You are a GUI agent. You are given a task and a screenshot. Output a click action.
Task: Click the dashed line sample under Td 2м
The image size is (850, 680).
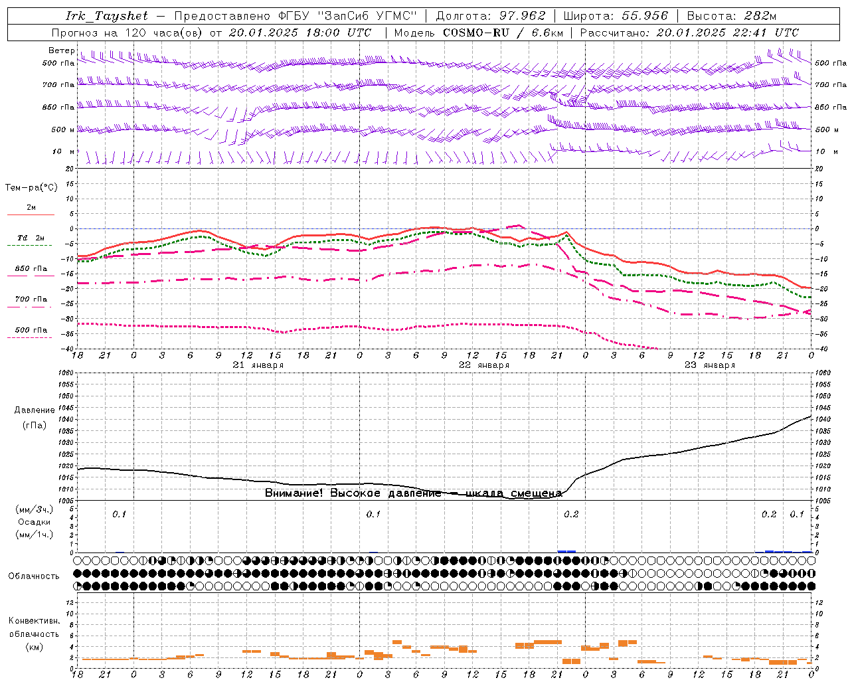click(x=30, y=246)
